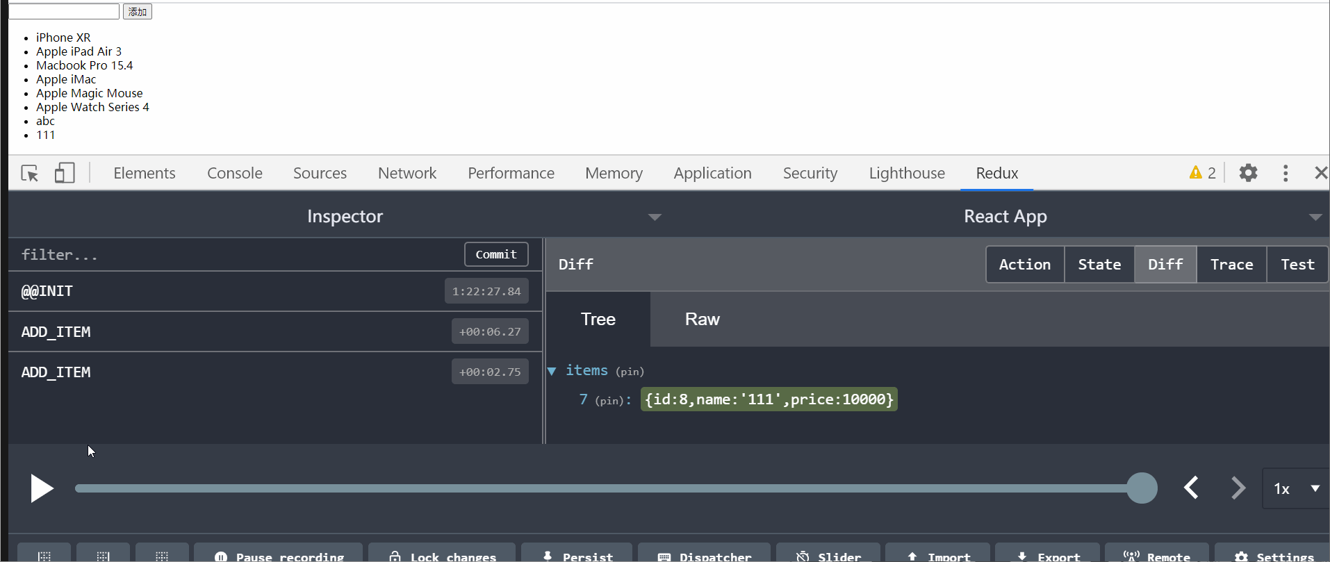Switch to Elements tab
This screenshot has width=1330, height=562.
tap(145, 173)
